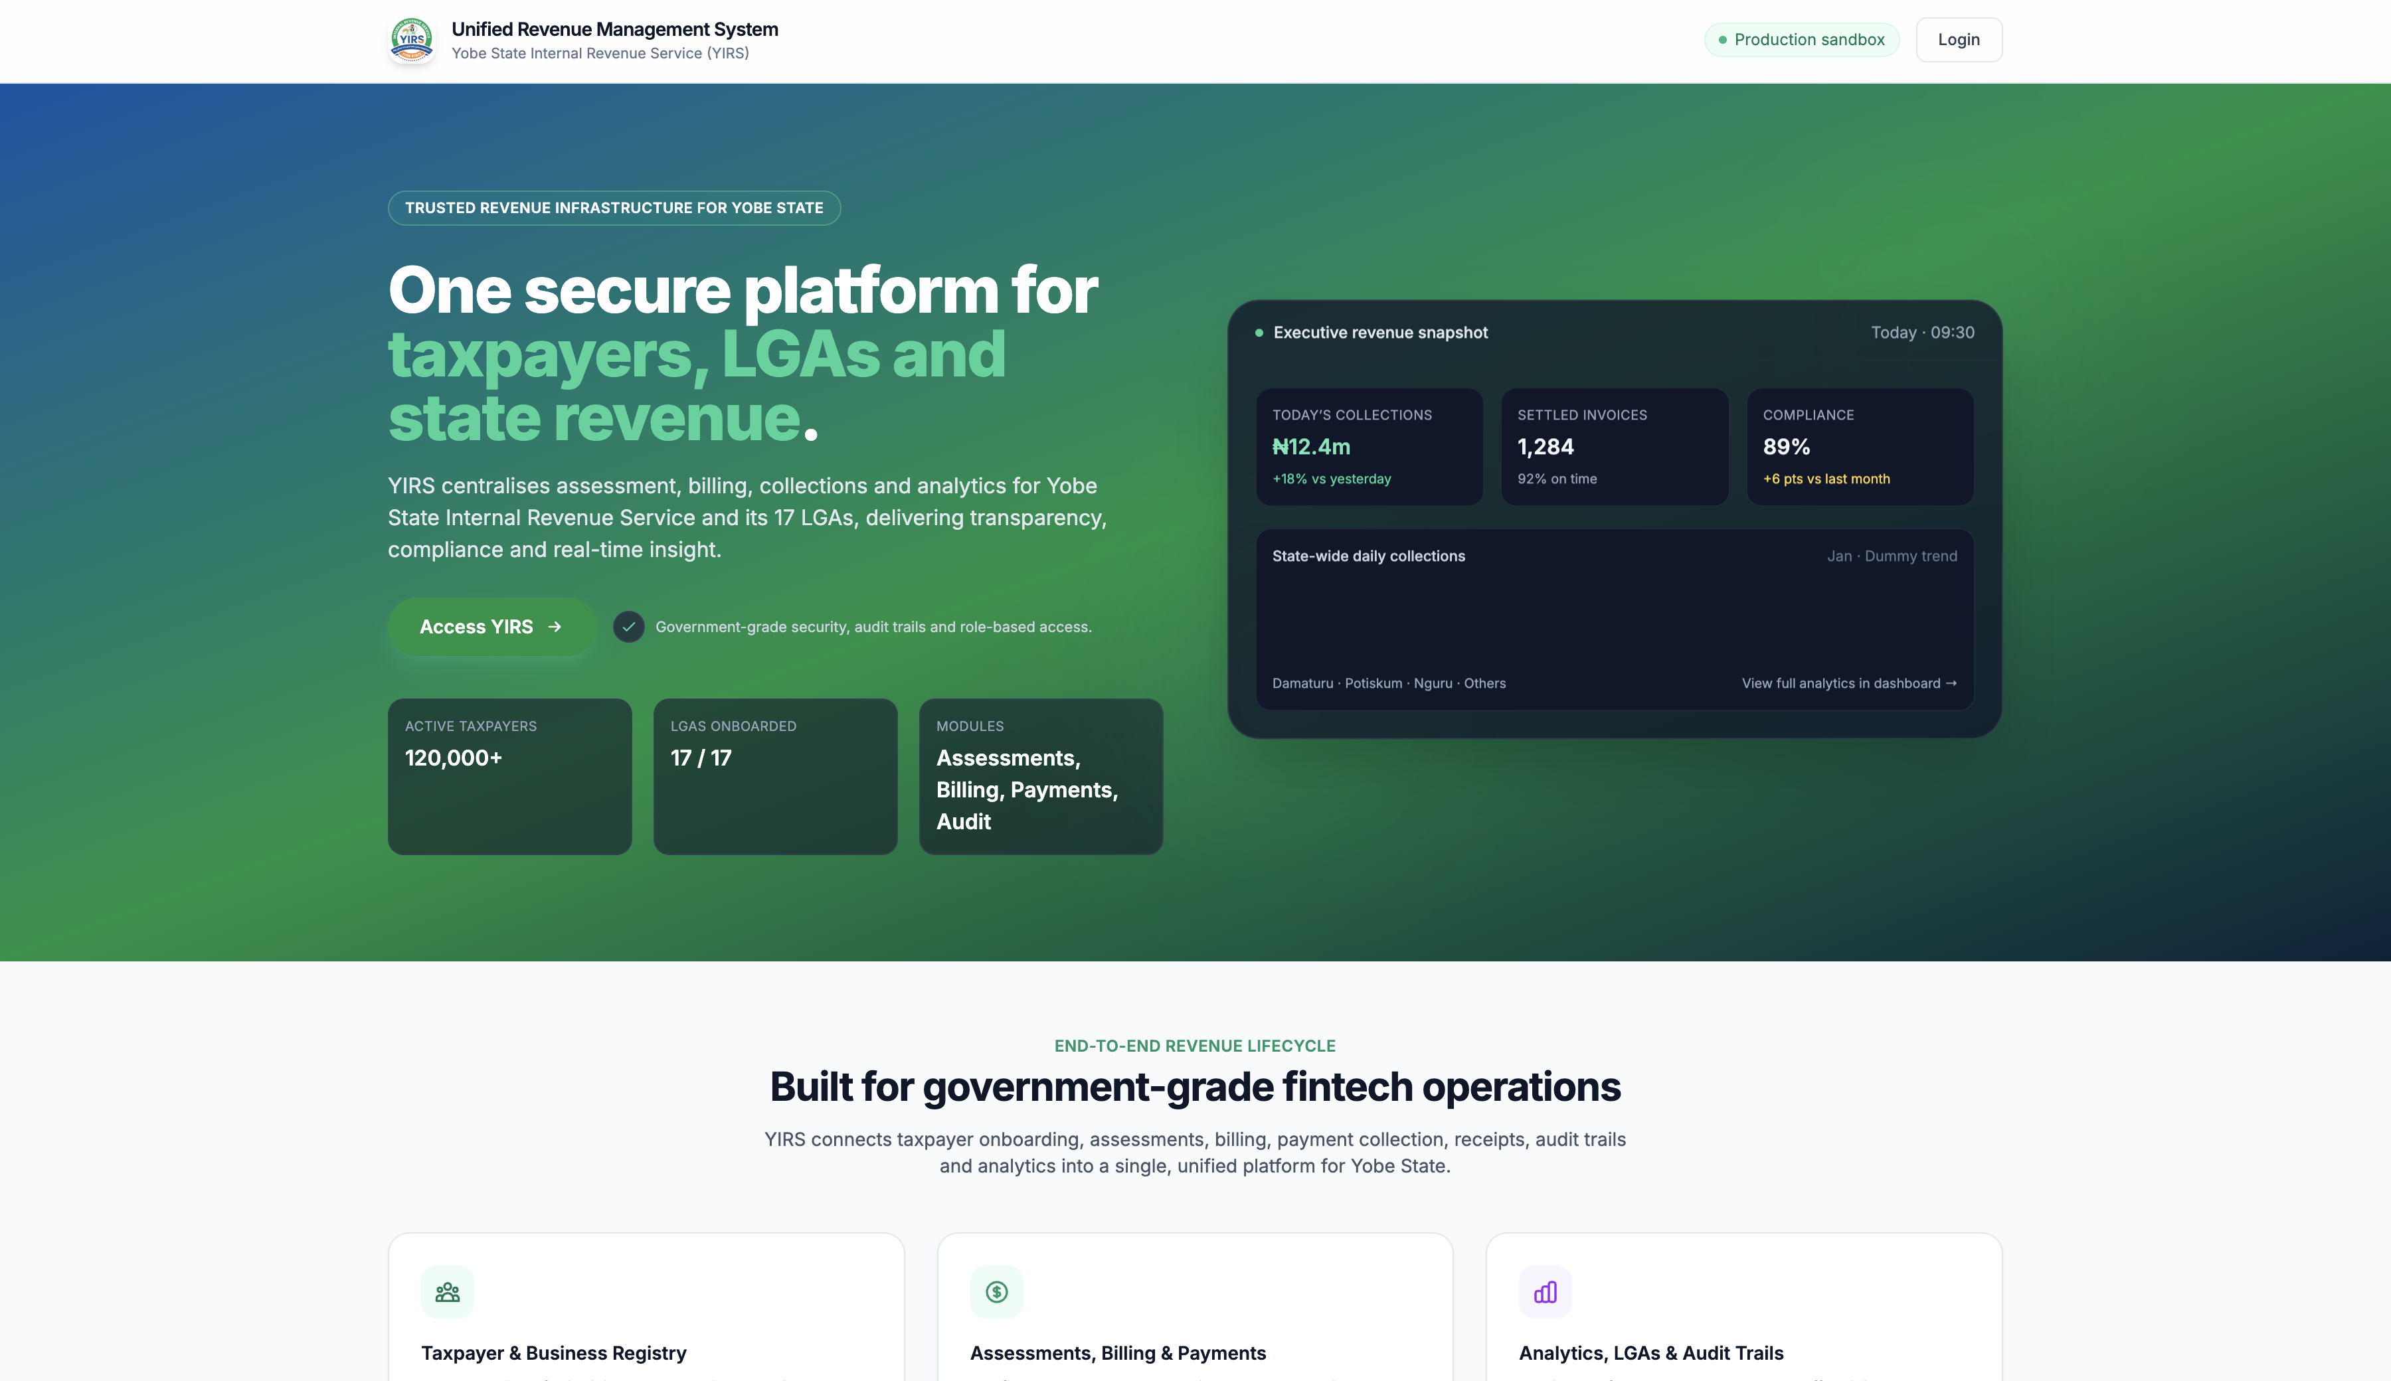Select the LGAs Onboarded 17 / 17 card

point(775,777)
